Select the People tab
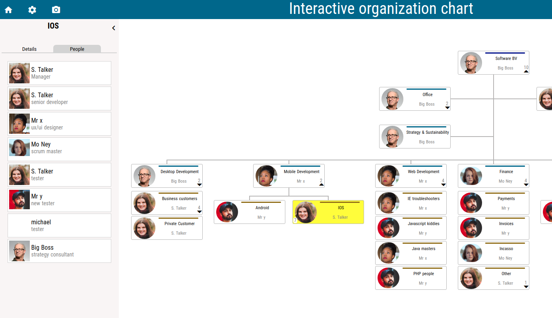The width and height of the screenshot is (552, 318). (x=77, y=49)
